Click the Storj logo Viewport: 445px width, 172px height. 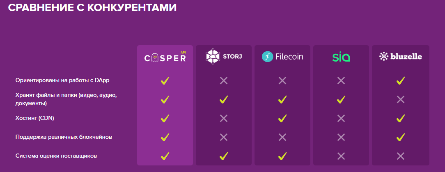pyautogui.click(x=224, y=57)
